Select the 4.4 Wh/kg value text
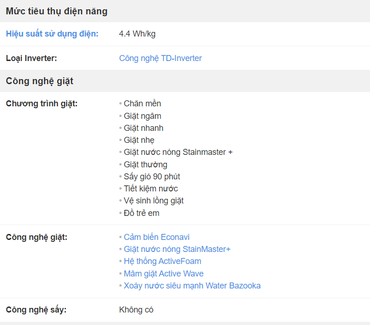The height and width of the screenshot is (325, 370). (137, 34)
